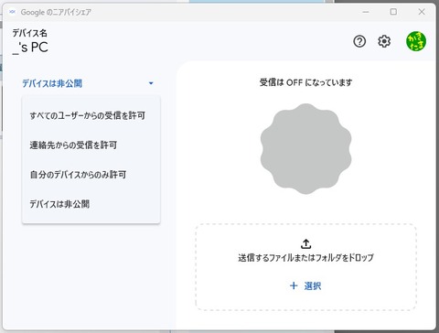Viewport: 439px width, 333px height.
Task: Close the Google ニアバイシェア window
Action: [422, 12]
